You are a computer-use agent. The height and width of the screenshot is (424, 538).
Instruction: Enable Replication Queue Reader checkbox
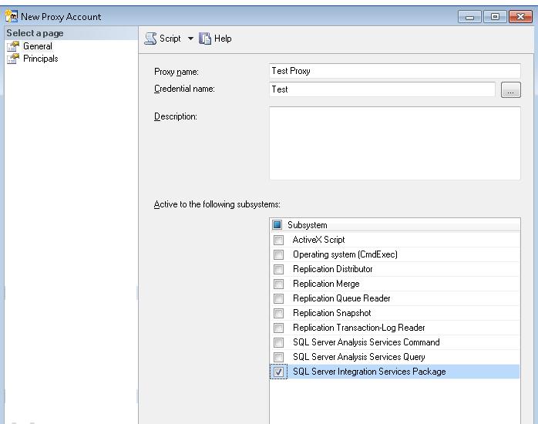(x=278, y=298)
